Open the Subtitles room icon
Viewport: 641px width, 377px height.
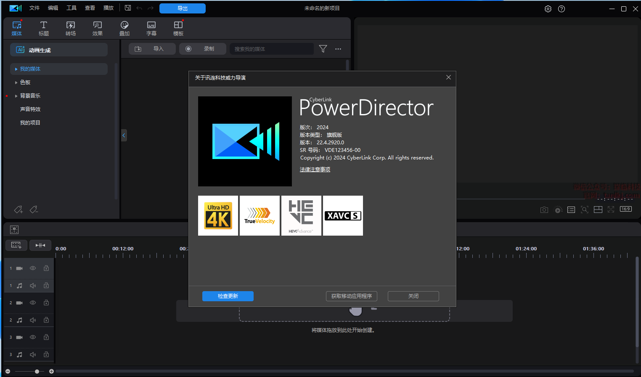coord(151,28)
